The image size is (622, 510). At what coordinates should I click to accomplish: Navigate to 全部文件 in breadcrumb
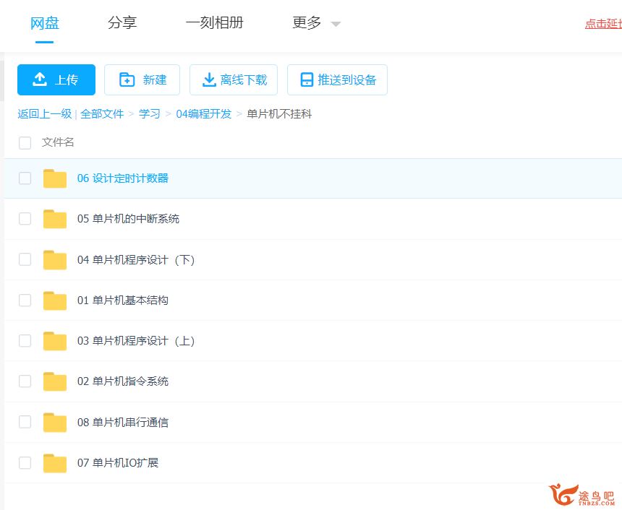(102, 114)
